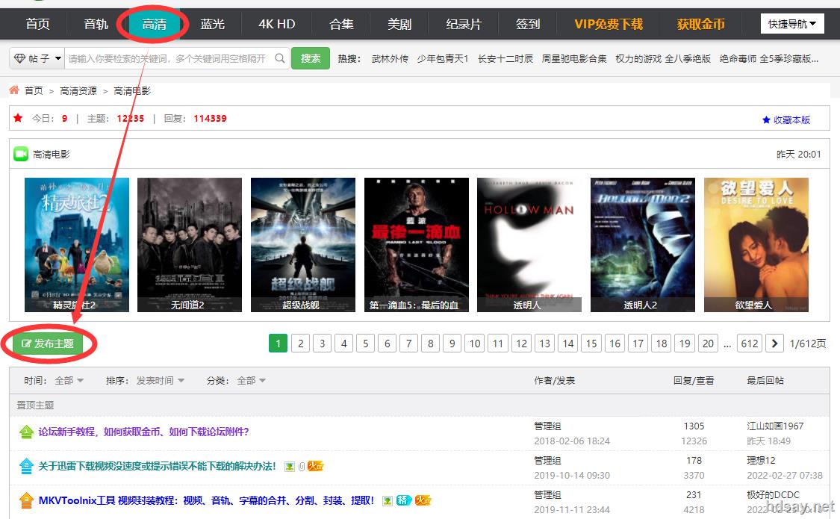Open the 音轨 nav tab
The height and width of the screenshot is (519, 840).
[x=96, y=24]
